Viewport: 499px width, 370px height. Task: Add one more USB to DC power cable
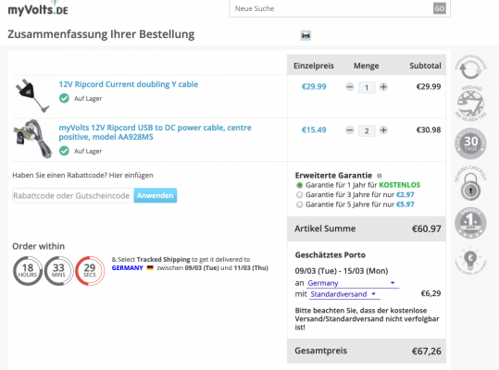[x=383, y=130]
